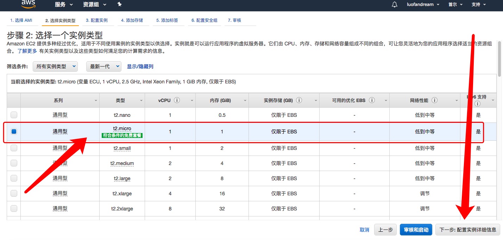Select the t2.nano instance checkbox
The height and width of the screenshot is (240, 503).
tap(14, 115)
